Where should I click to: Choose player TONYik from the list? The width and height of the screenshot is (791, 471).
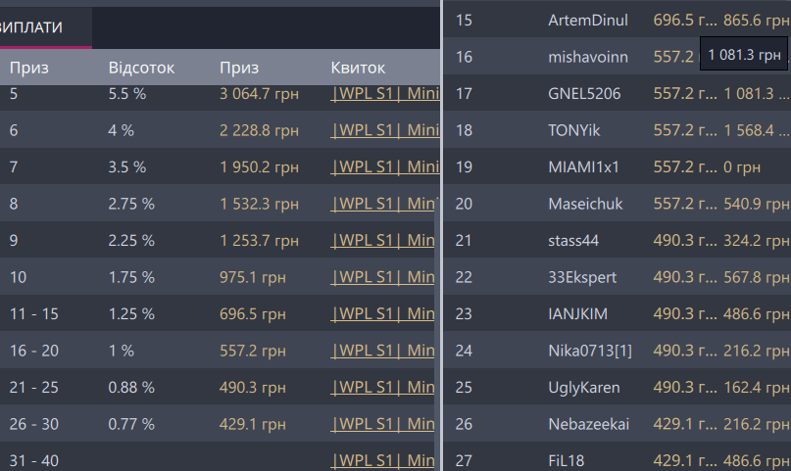point(574,130)
